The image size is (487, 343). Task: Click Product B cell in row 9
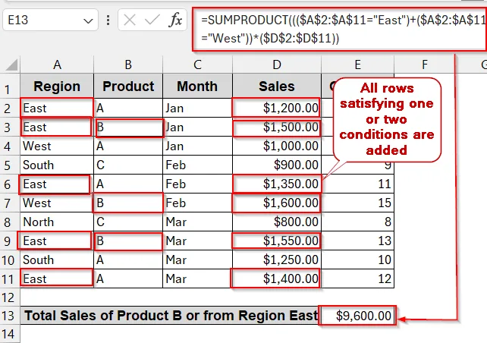click(x=128, y=241)
